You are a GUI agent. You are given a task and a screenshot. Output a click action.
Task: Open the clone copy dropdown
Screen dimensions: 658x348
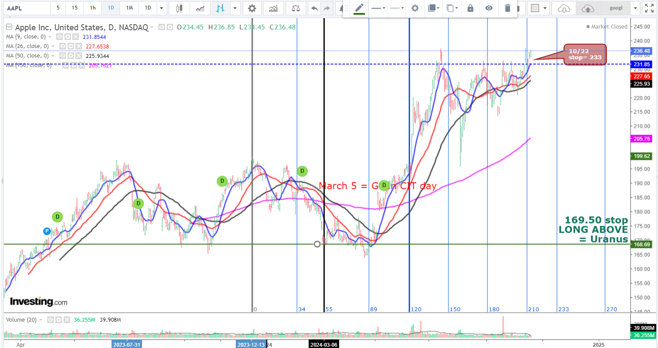tap(452, 8)
